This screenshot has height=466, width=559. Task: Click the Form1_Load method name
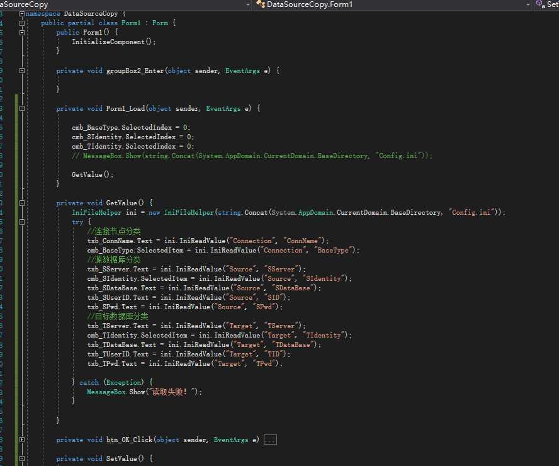click(125, 108)
